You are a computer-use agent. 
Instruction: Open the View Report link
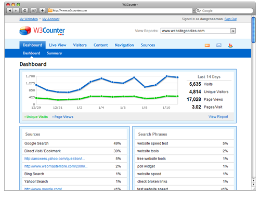click(218, 117)
